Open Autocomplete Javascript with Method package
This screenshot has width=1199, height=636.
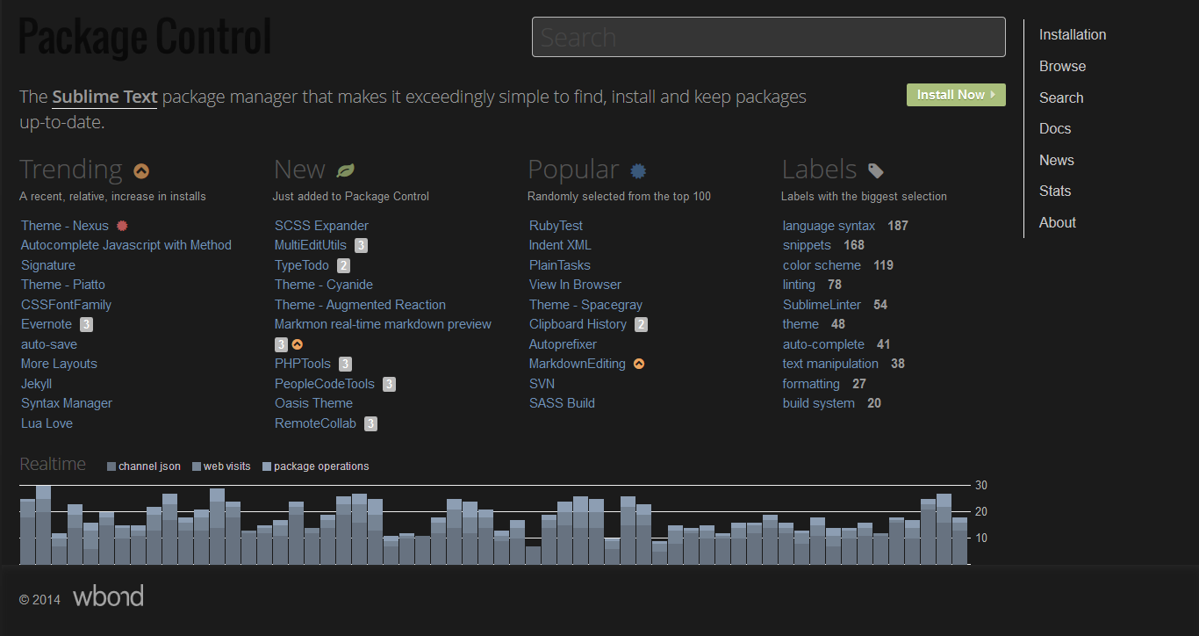pyautogui.click(x=126, y=245)
